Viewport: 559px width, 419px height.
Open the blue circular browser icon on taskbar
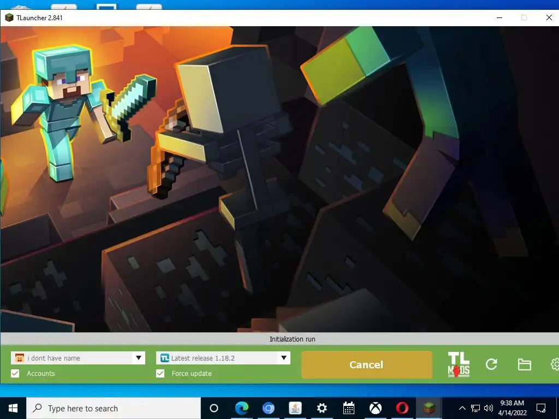tap(269, 408)
